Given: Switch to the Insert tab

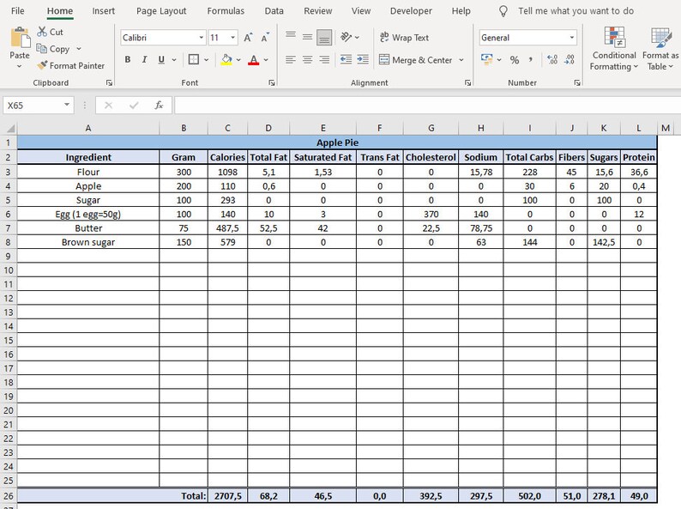Looking at the screenshot, I should point(104,11).
